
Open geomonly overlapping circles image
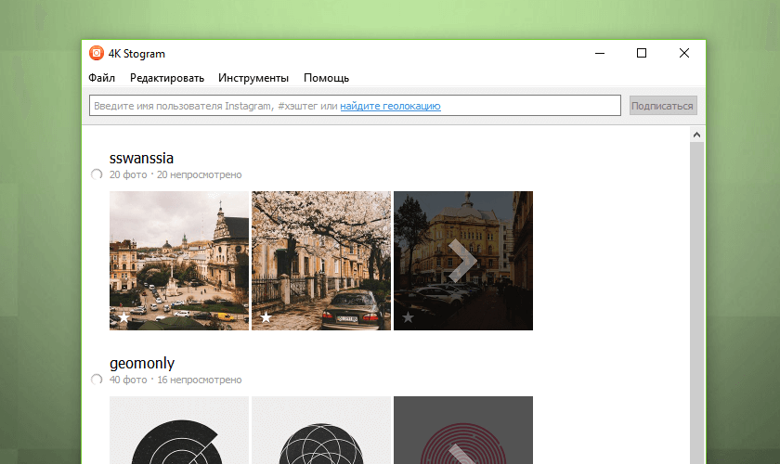pyautogui.click(x=321, y=431)
